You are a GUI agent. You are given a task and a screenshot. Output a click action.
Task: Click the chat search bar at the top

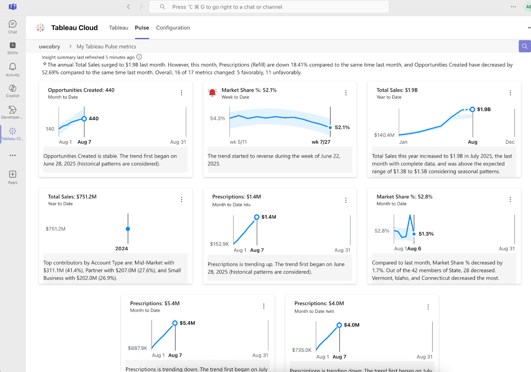[269, 7]
